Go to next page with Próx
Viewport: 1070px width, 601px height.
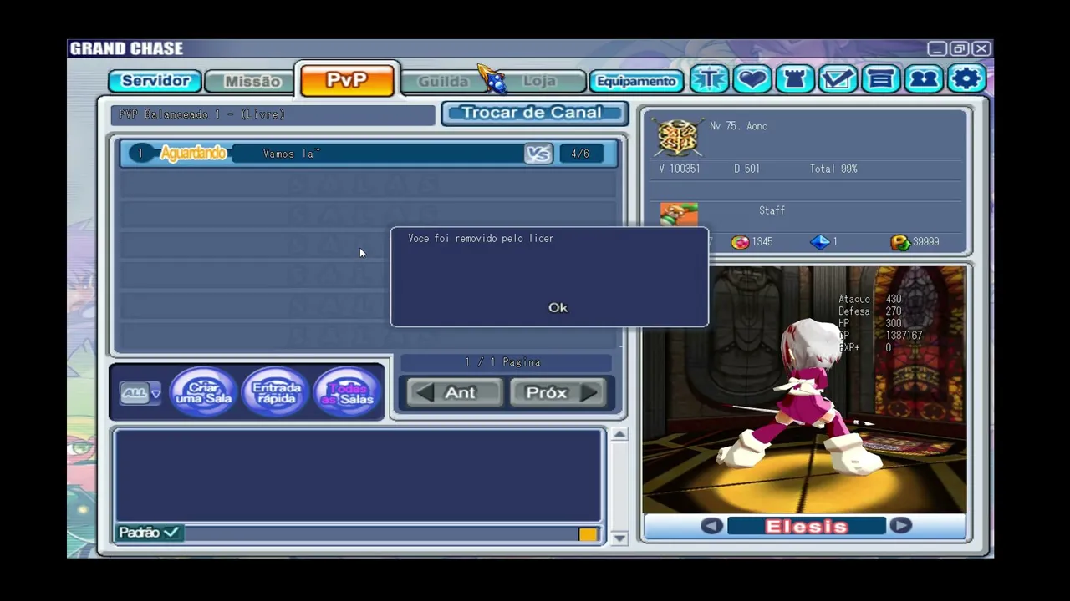pyautogui.click(x=558, y=392)
